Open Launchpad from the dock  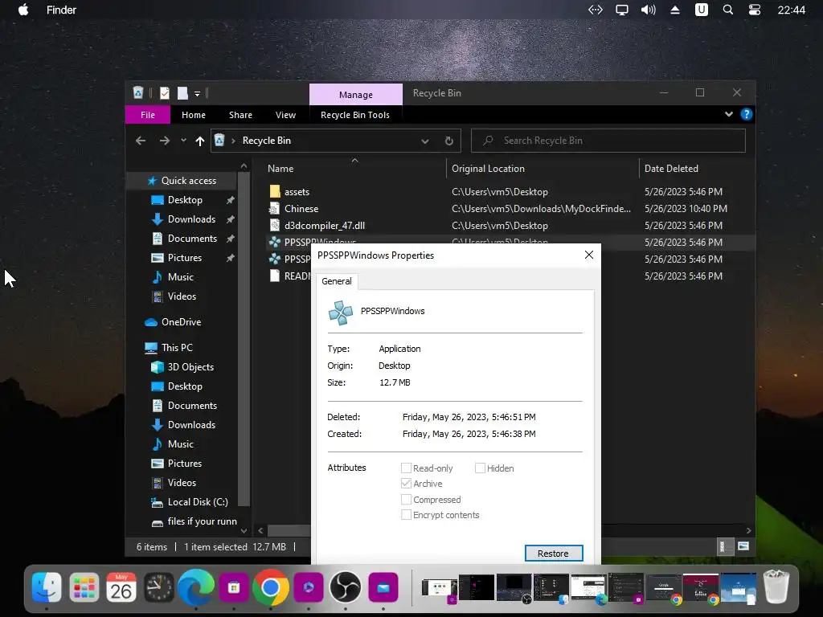[x=84, y=587]
